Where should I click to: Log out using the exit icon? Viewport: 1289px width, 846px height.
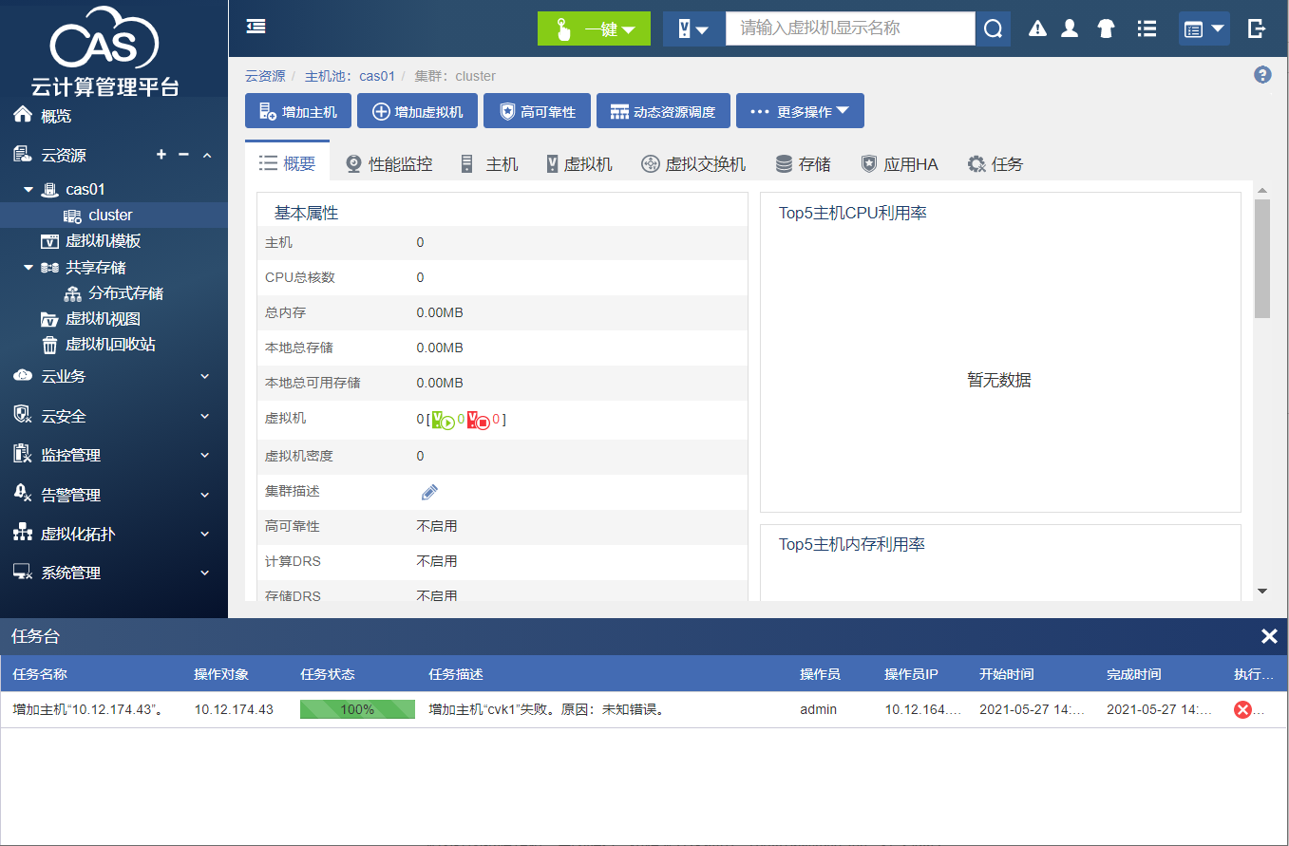point(1256,28)
